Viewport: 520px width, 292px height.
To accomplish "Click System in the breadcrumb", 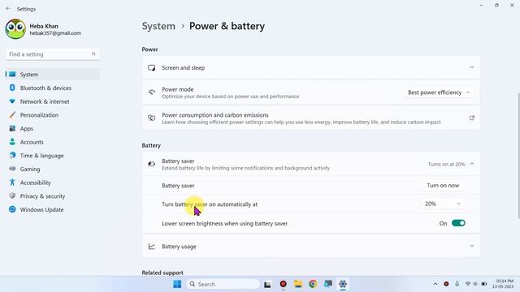I will (x=158, y=26).
